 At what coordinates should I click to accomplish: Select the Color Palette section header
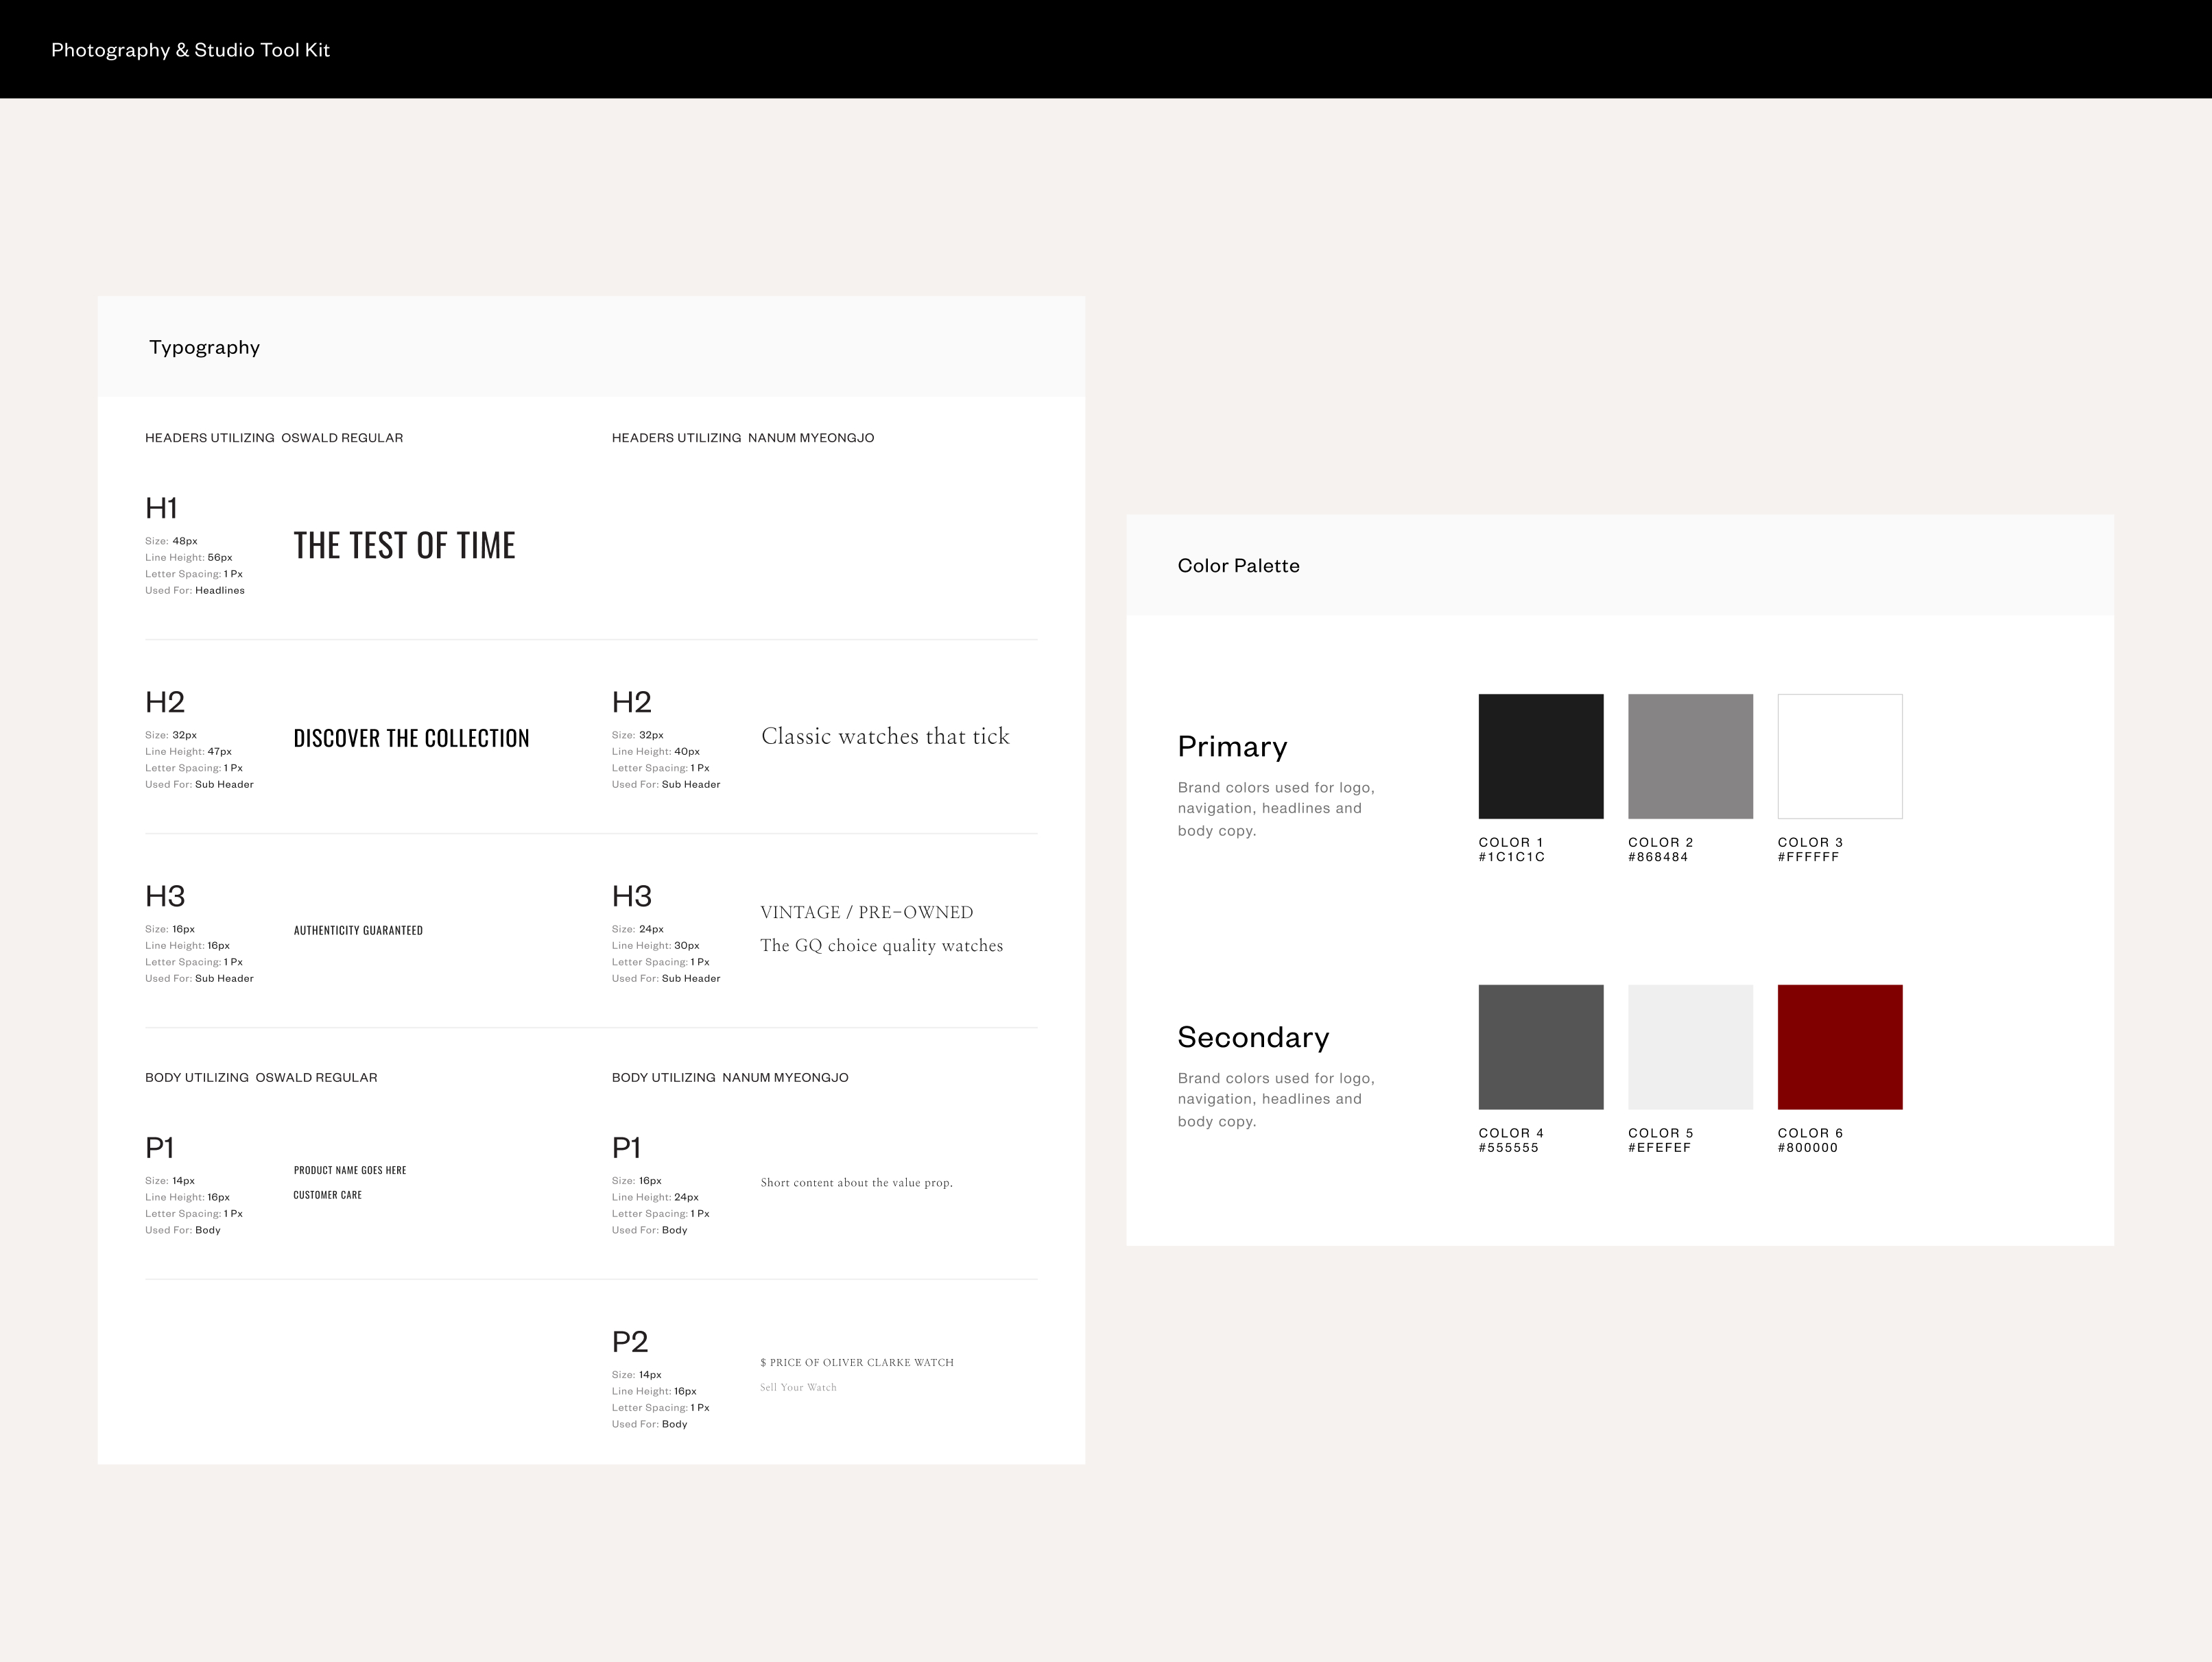pos(1238,566)
